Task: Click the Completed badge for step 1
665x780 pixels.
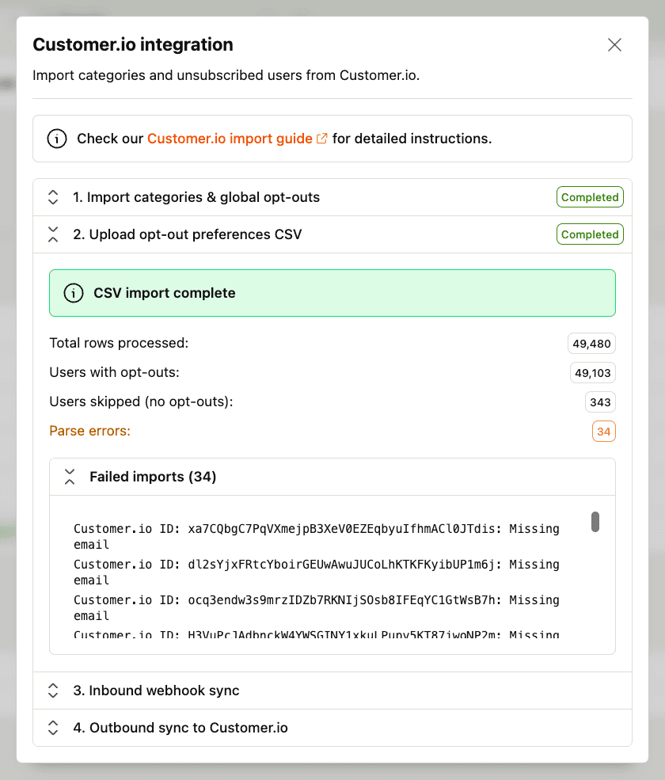Action: click(x=590, y=197)
